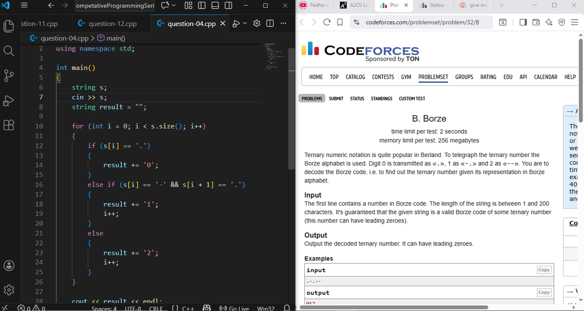This screenshot has height=311, width=584.
Task: Switch to the Padho browser tab
Action: click(x=315, y=5)
